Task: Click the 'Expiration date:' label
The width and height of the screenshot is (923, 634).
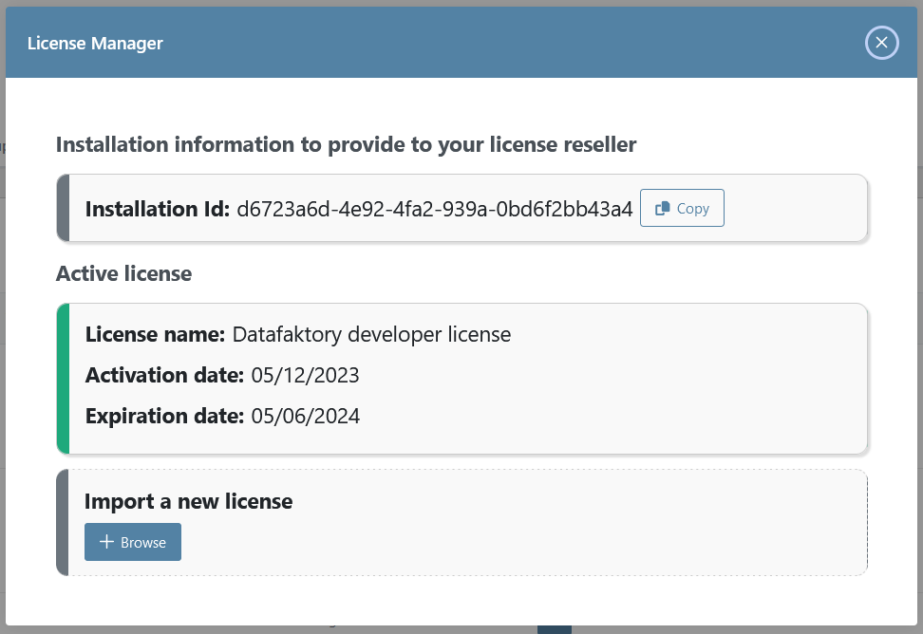Action: pyautogui.click(x=164, y=416)
